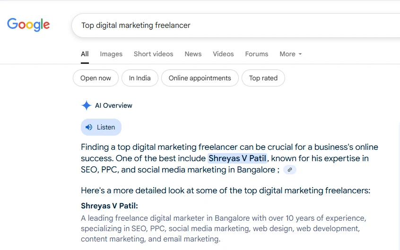This screenshot has width=400, height=250.
Task: Click the search field with freelancer query
Action: [236, 26]
